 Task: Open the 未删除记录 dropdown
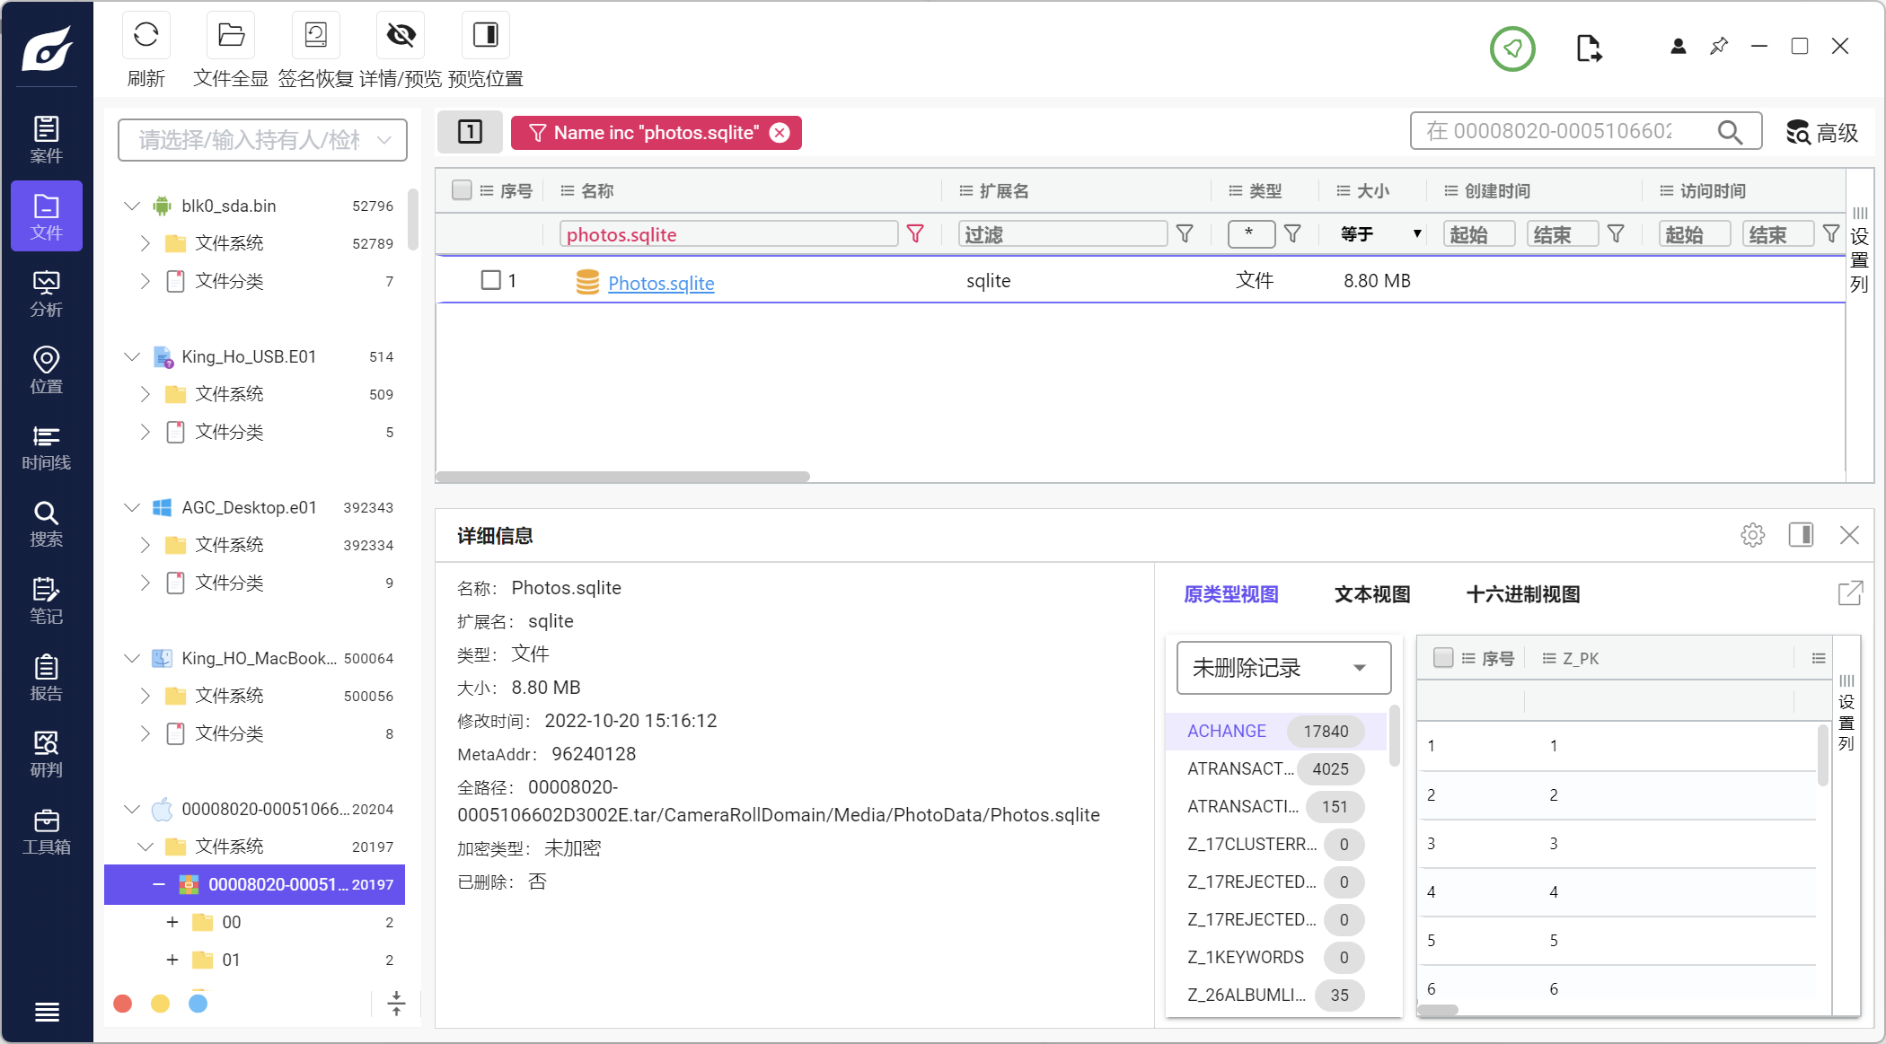pyautogui.click(x=1283, y=668)
